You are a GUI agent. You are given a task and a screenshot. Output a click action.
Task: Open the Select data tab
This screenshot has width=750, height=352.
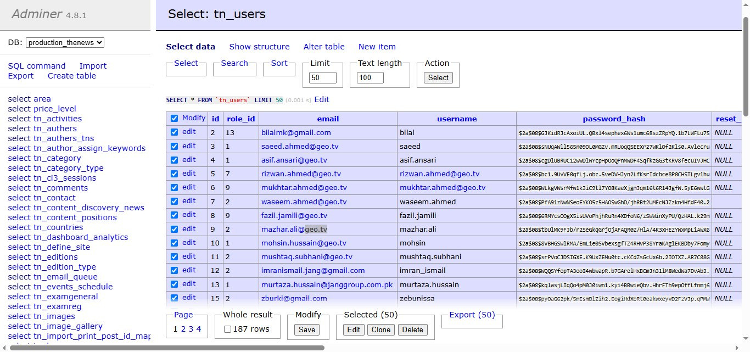[x=191, y=47]
